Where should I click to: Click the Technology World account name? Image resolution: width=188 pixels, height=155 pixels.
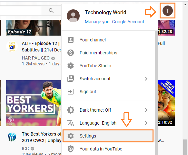(x=105, y=12)
